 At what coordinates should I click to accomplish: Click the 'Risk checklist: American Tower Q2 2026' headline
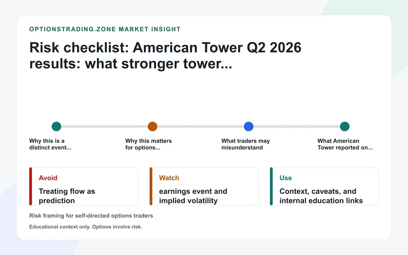[x=166, y=56]
